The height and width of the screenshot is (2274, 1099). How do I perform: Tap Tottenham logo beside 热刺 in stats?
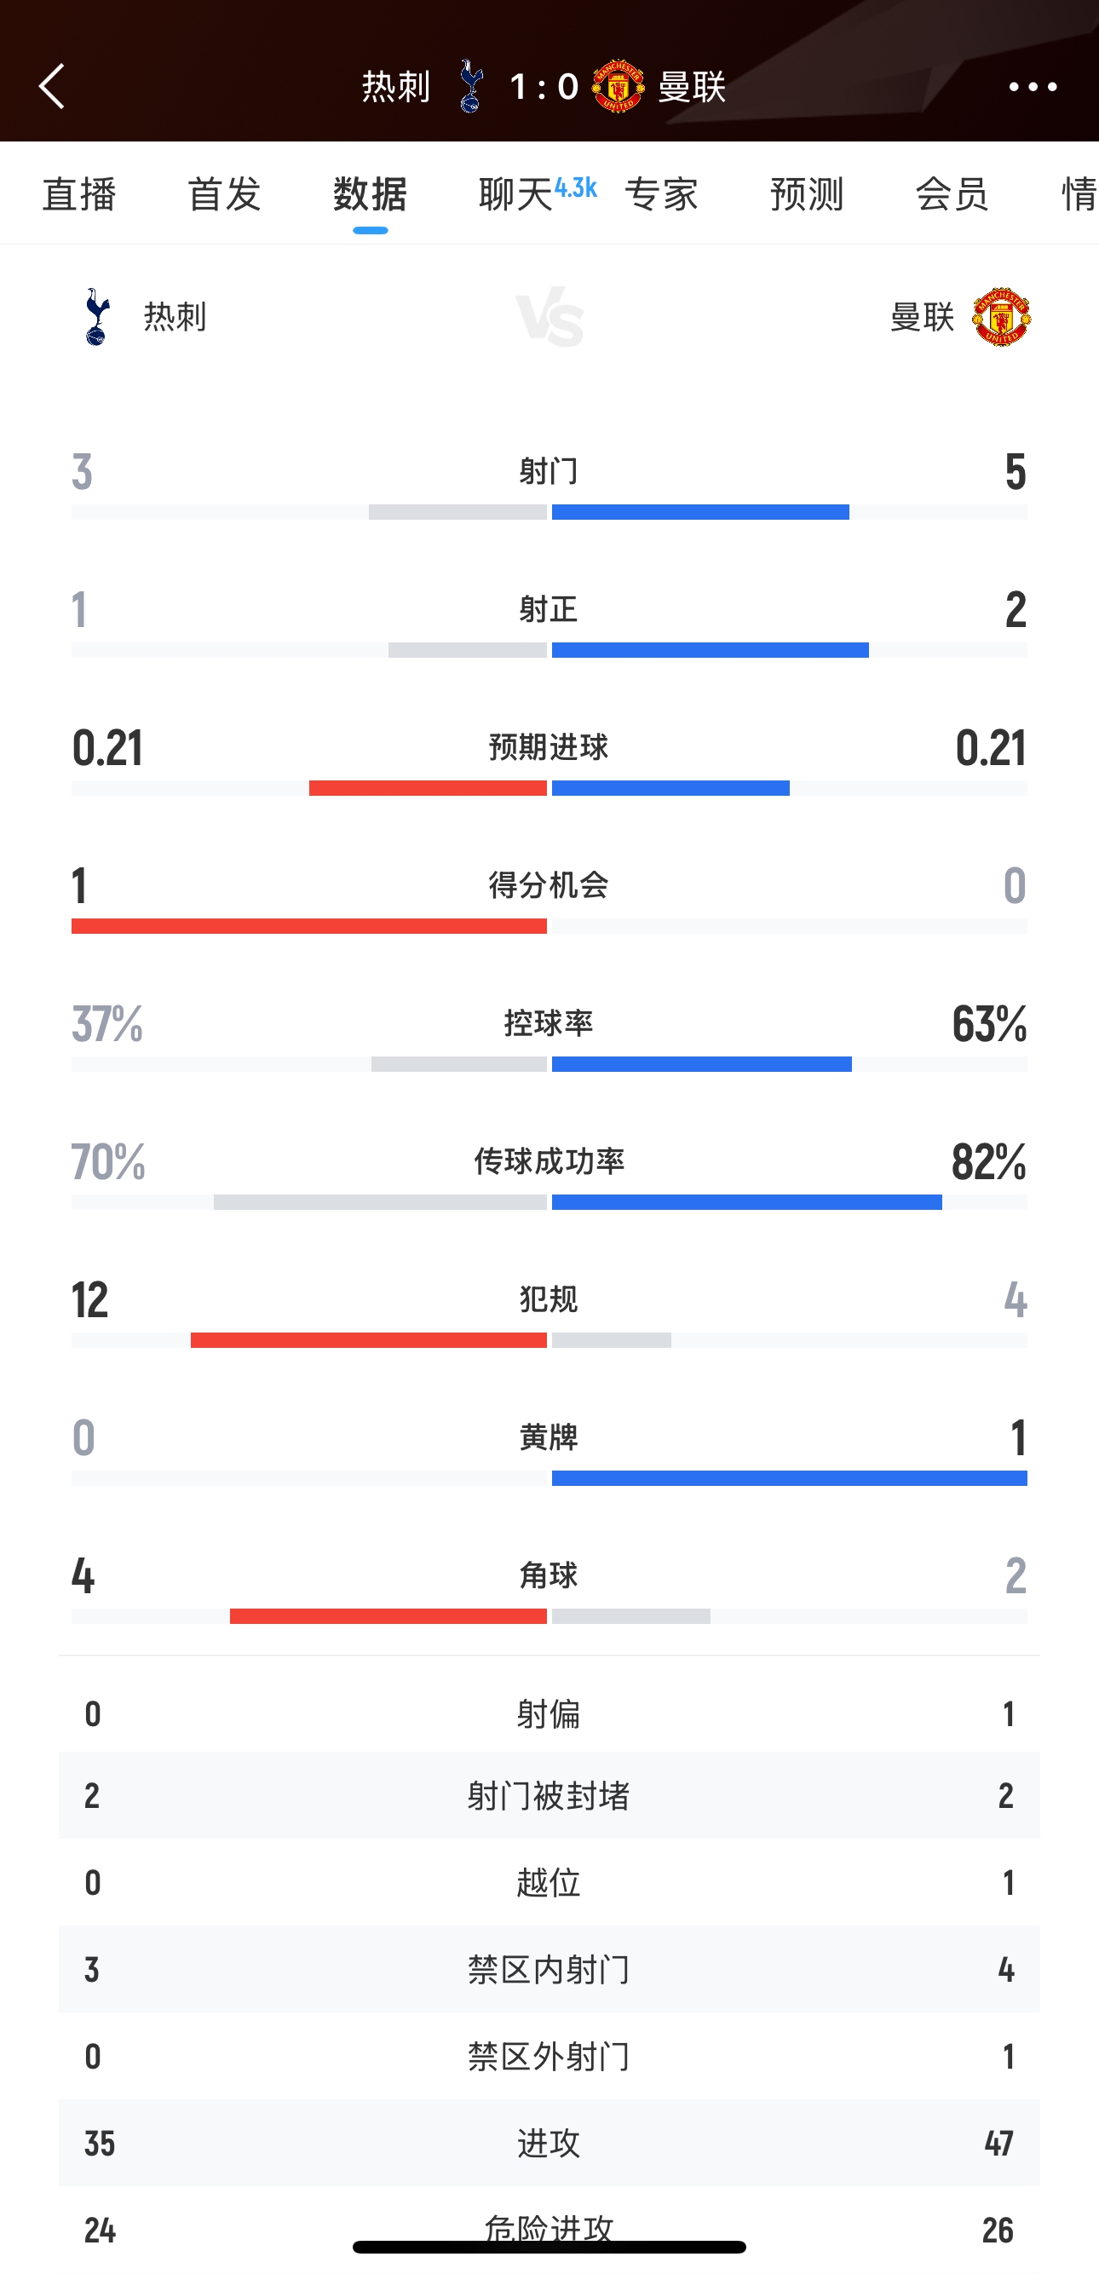tap(97, 317)
